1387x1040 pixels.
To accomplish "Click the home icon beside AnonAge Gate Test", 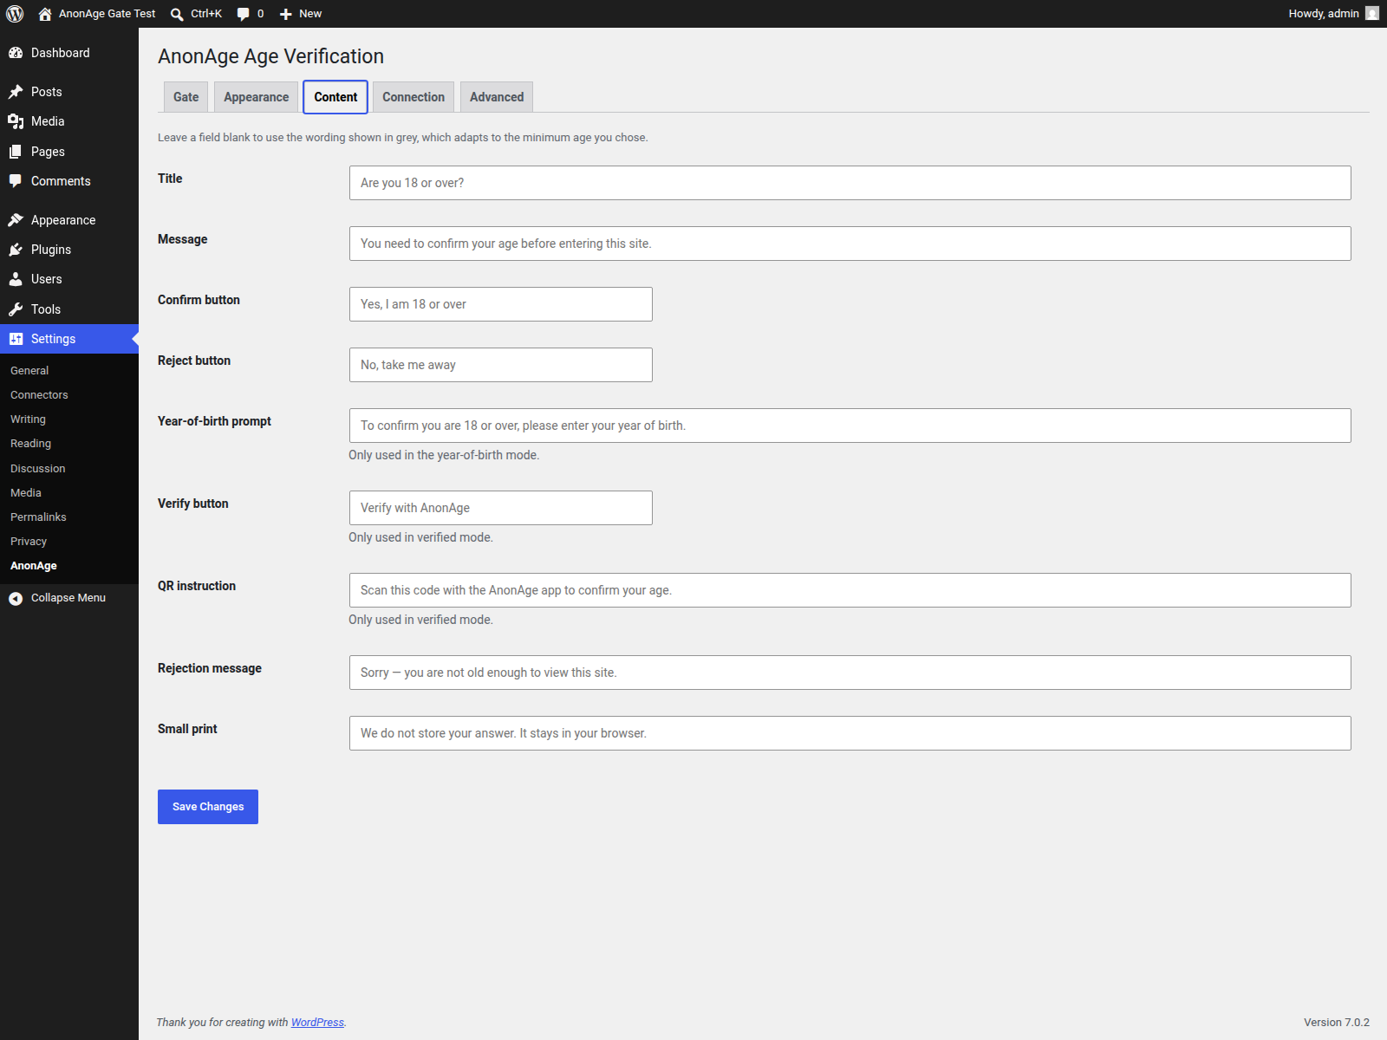I will click(45, 14).
